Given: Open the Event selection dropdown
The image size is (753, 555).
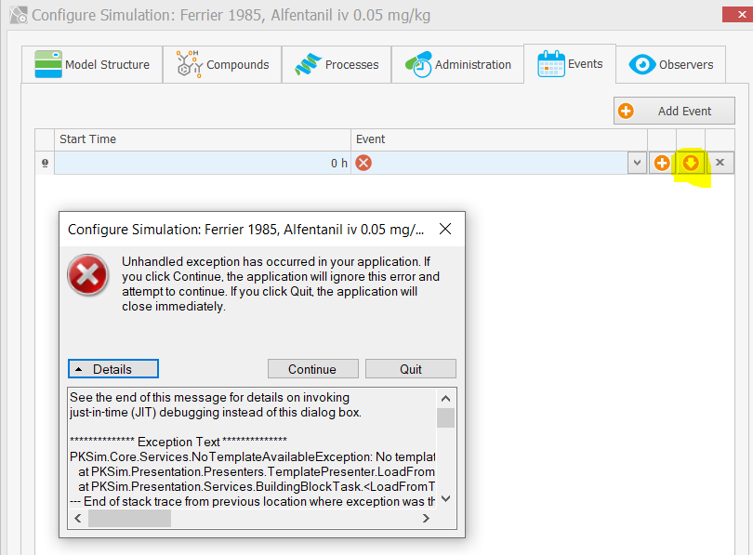Looking at the screenshot, I should click(637, 162).
